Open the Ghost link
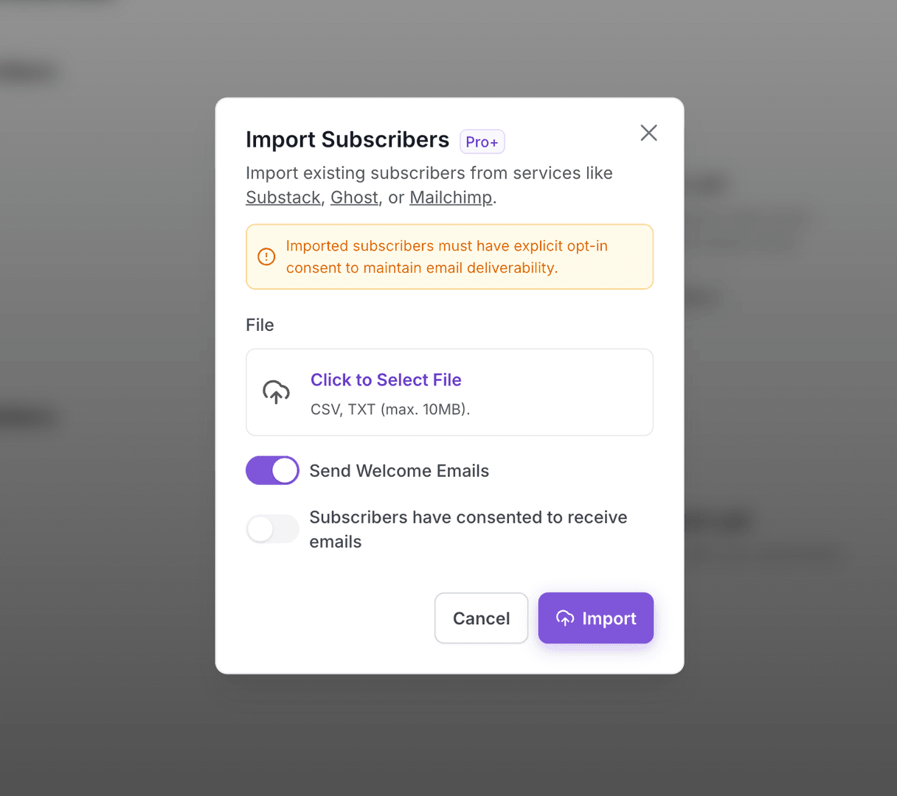The image size is (897, 796). tap(354, 198)
